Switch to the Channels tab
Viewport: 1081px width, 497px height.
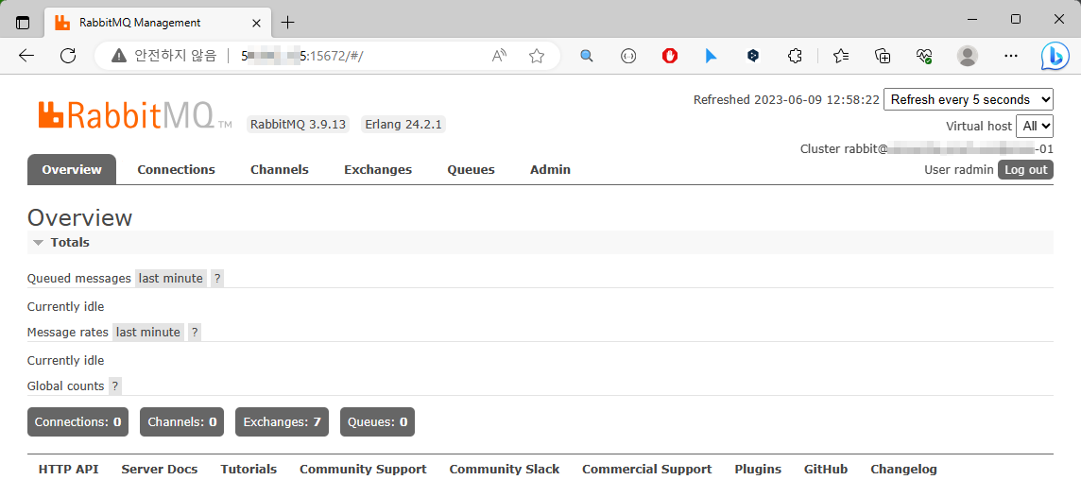[279, 169]
